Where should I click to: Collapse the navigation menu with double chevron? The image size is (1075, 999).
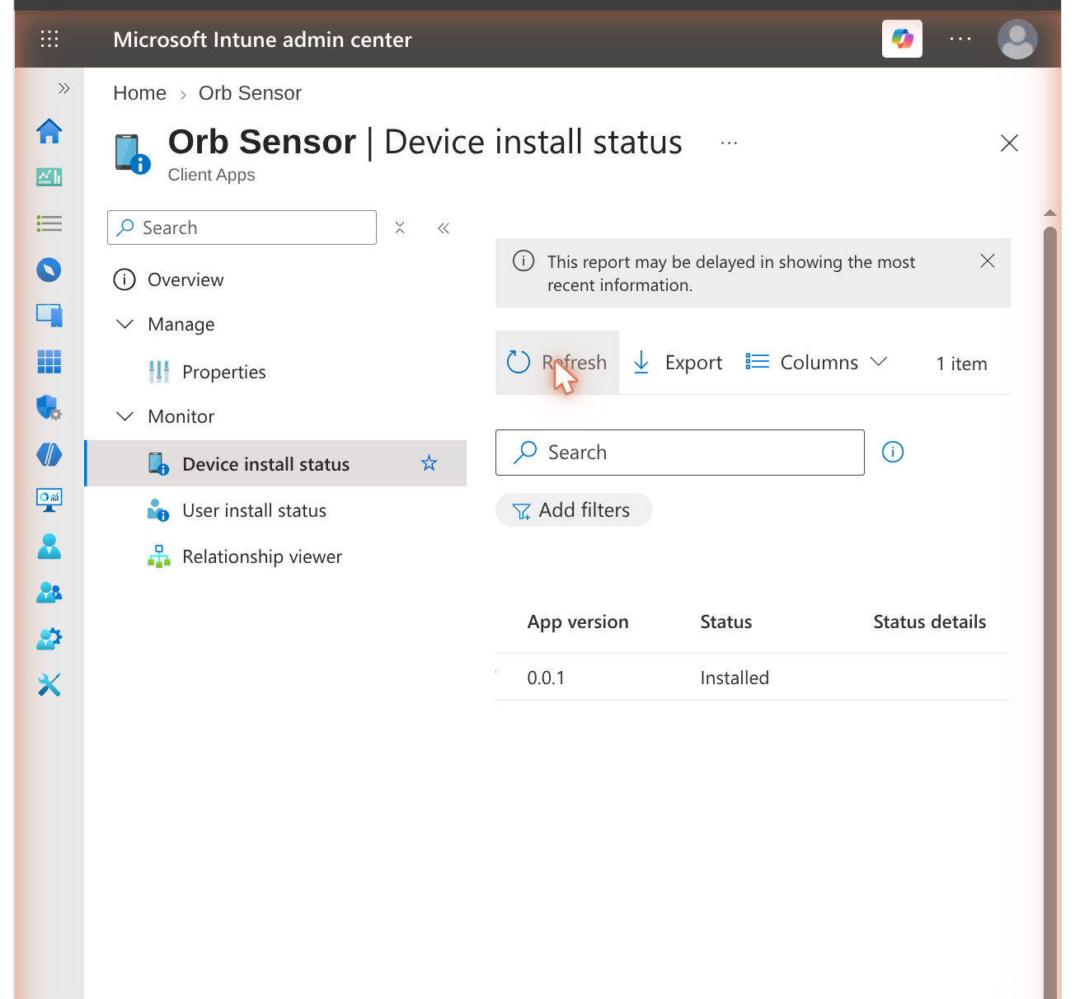pyautogui.click(x=444, y=227)
